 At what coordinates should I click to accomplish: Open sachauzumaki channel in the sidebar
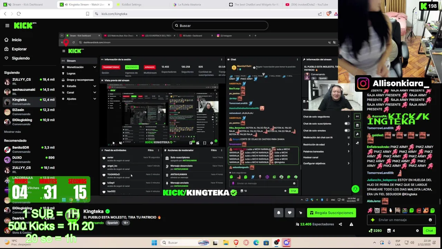pos(29,92)
